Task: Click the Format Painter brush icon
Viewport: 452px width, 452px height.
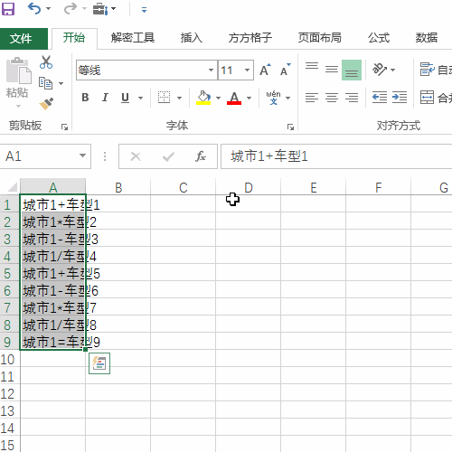Action: [46, 103]
